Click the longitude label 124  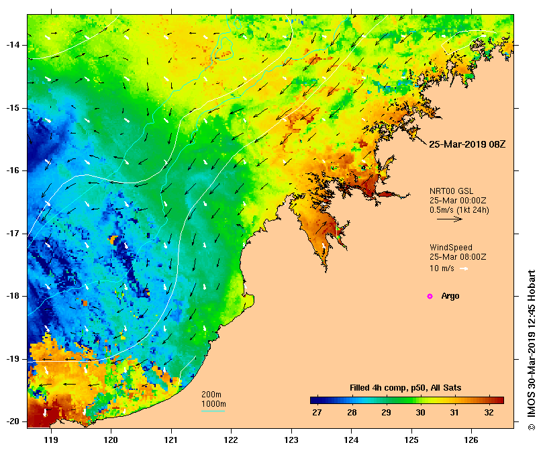click(352, 440)
